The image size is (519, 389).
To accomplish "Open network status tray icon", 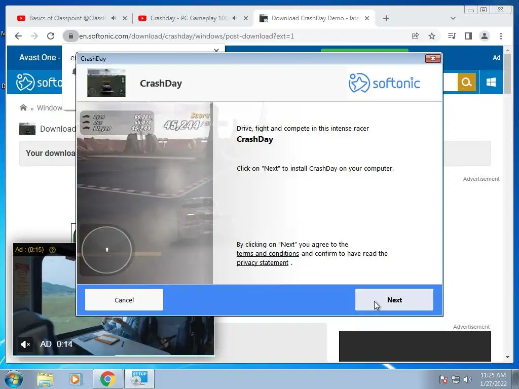I will (456, 379).
